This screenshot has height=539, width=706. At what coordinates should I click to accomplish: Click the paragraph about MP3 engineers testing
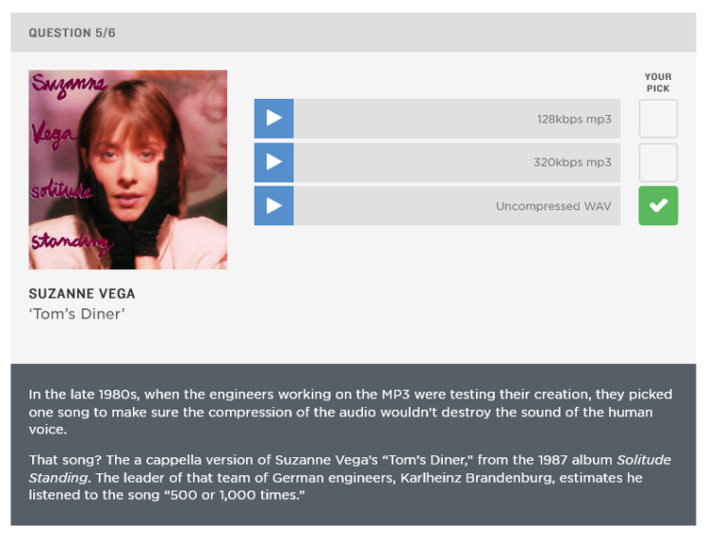pyautogui.click(x=350, y=412)
